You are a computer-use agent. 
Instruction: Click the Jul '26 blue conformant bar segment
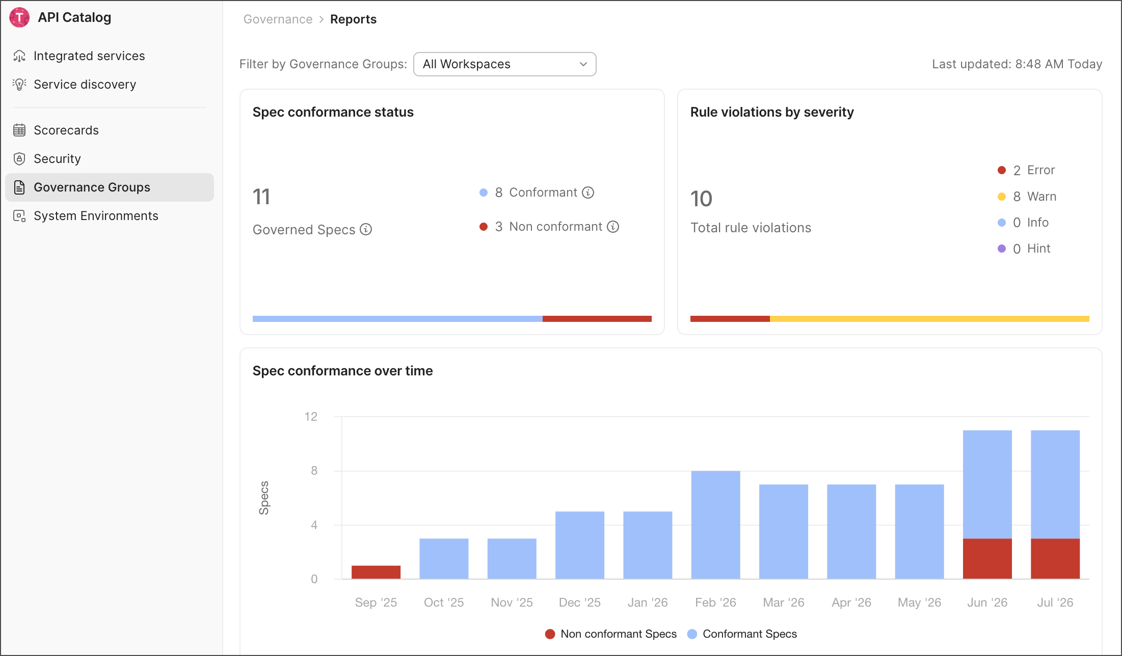[1055, 484]
